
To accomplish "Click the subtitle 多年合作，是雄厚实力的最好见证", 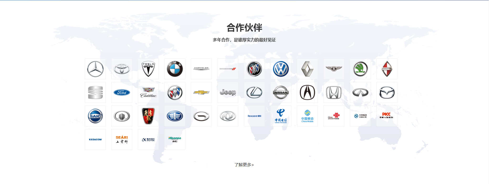I will (244, 40).
